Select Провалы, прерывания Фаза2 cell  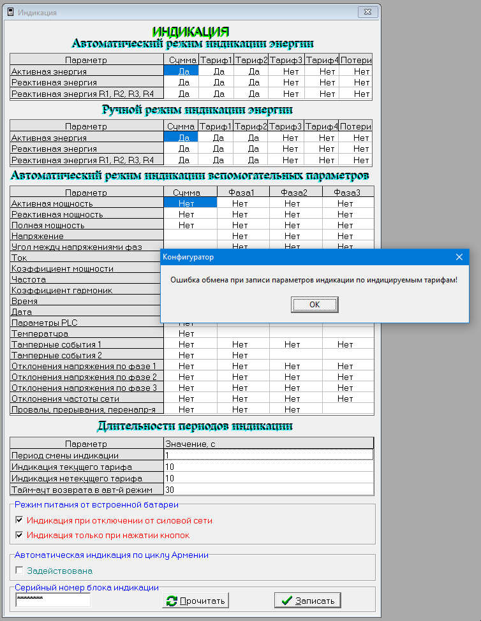295,409
